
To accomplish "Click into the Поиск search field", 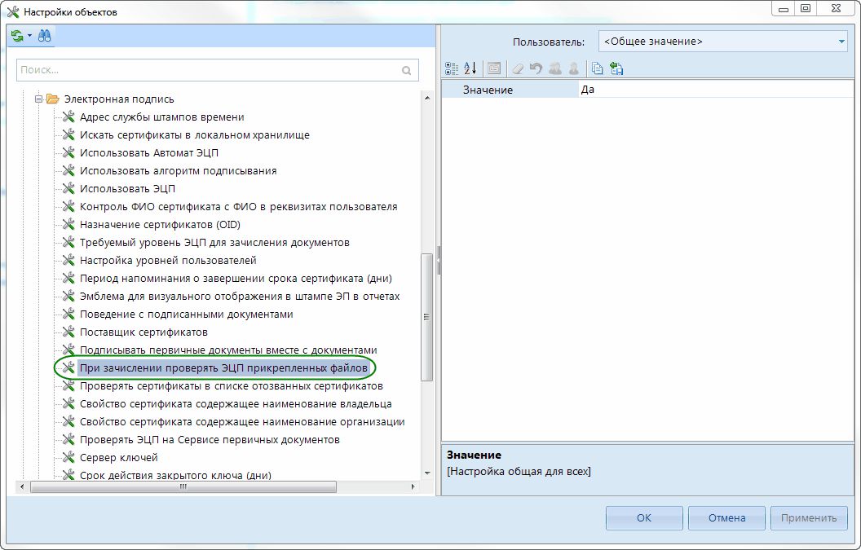I will [208, 71].
